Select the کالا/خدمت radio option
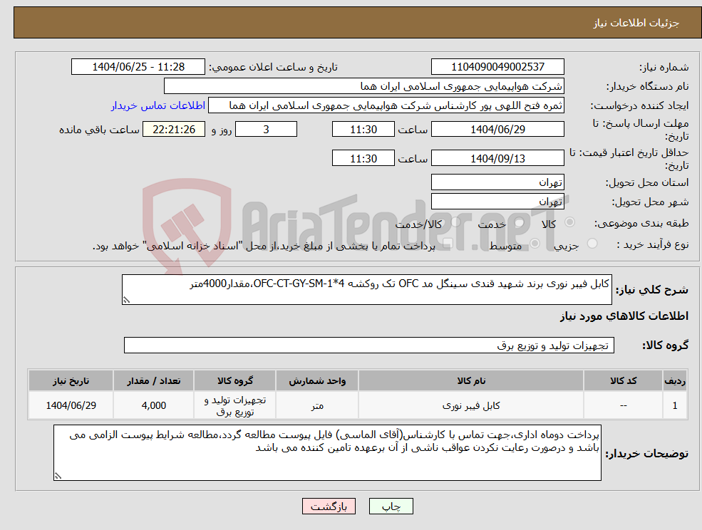This screenshot has height=530, width=702. click(454, 222)
